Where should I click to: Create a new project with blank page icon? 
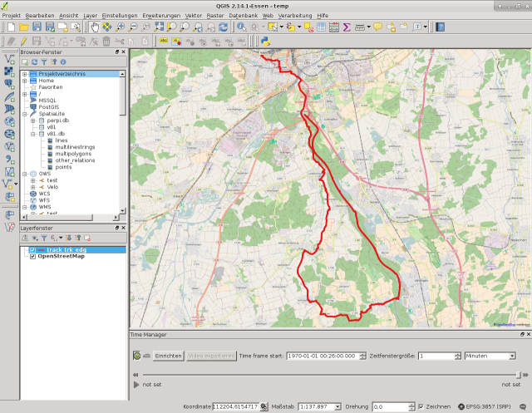coord(11,27)
